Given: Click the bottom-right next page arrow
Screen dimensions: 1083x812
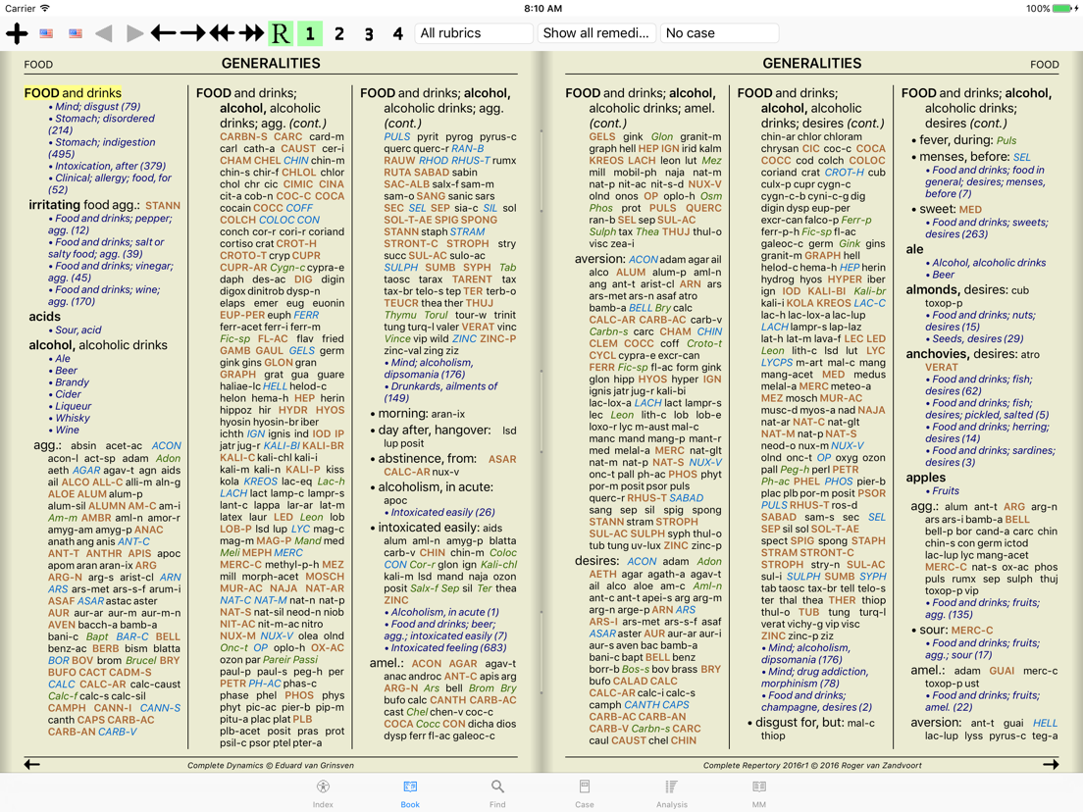Looking at the screenshot, I should (1051, 764).
